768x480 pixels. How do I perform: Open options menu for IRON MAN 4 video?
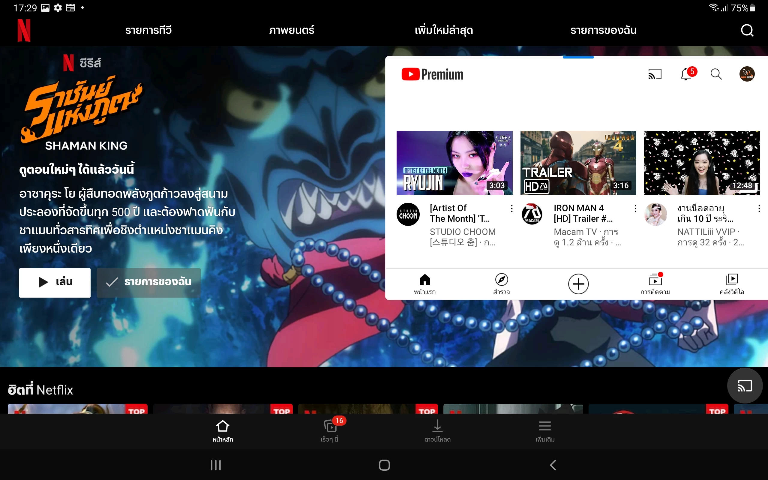coord(635,208)
